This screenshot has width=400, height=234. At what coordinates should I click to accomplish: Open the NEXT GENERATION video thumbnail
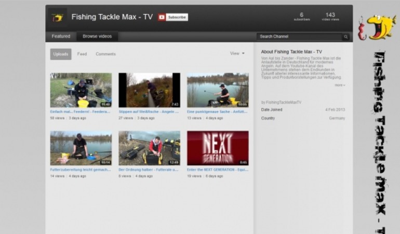pos(218,148)
